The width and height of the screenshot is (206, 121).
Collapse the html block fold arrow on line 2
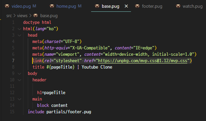pos(19,29)
